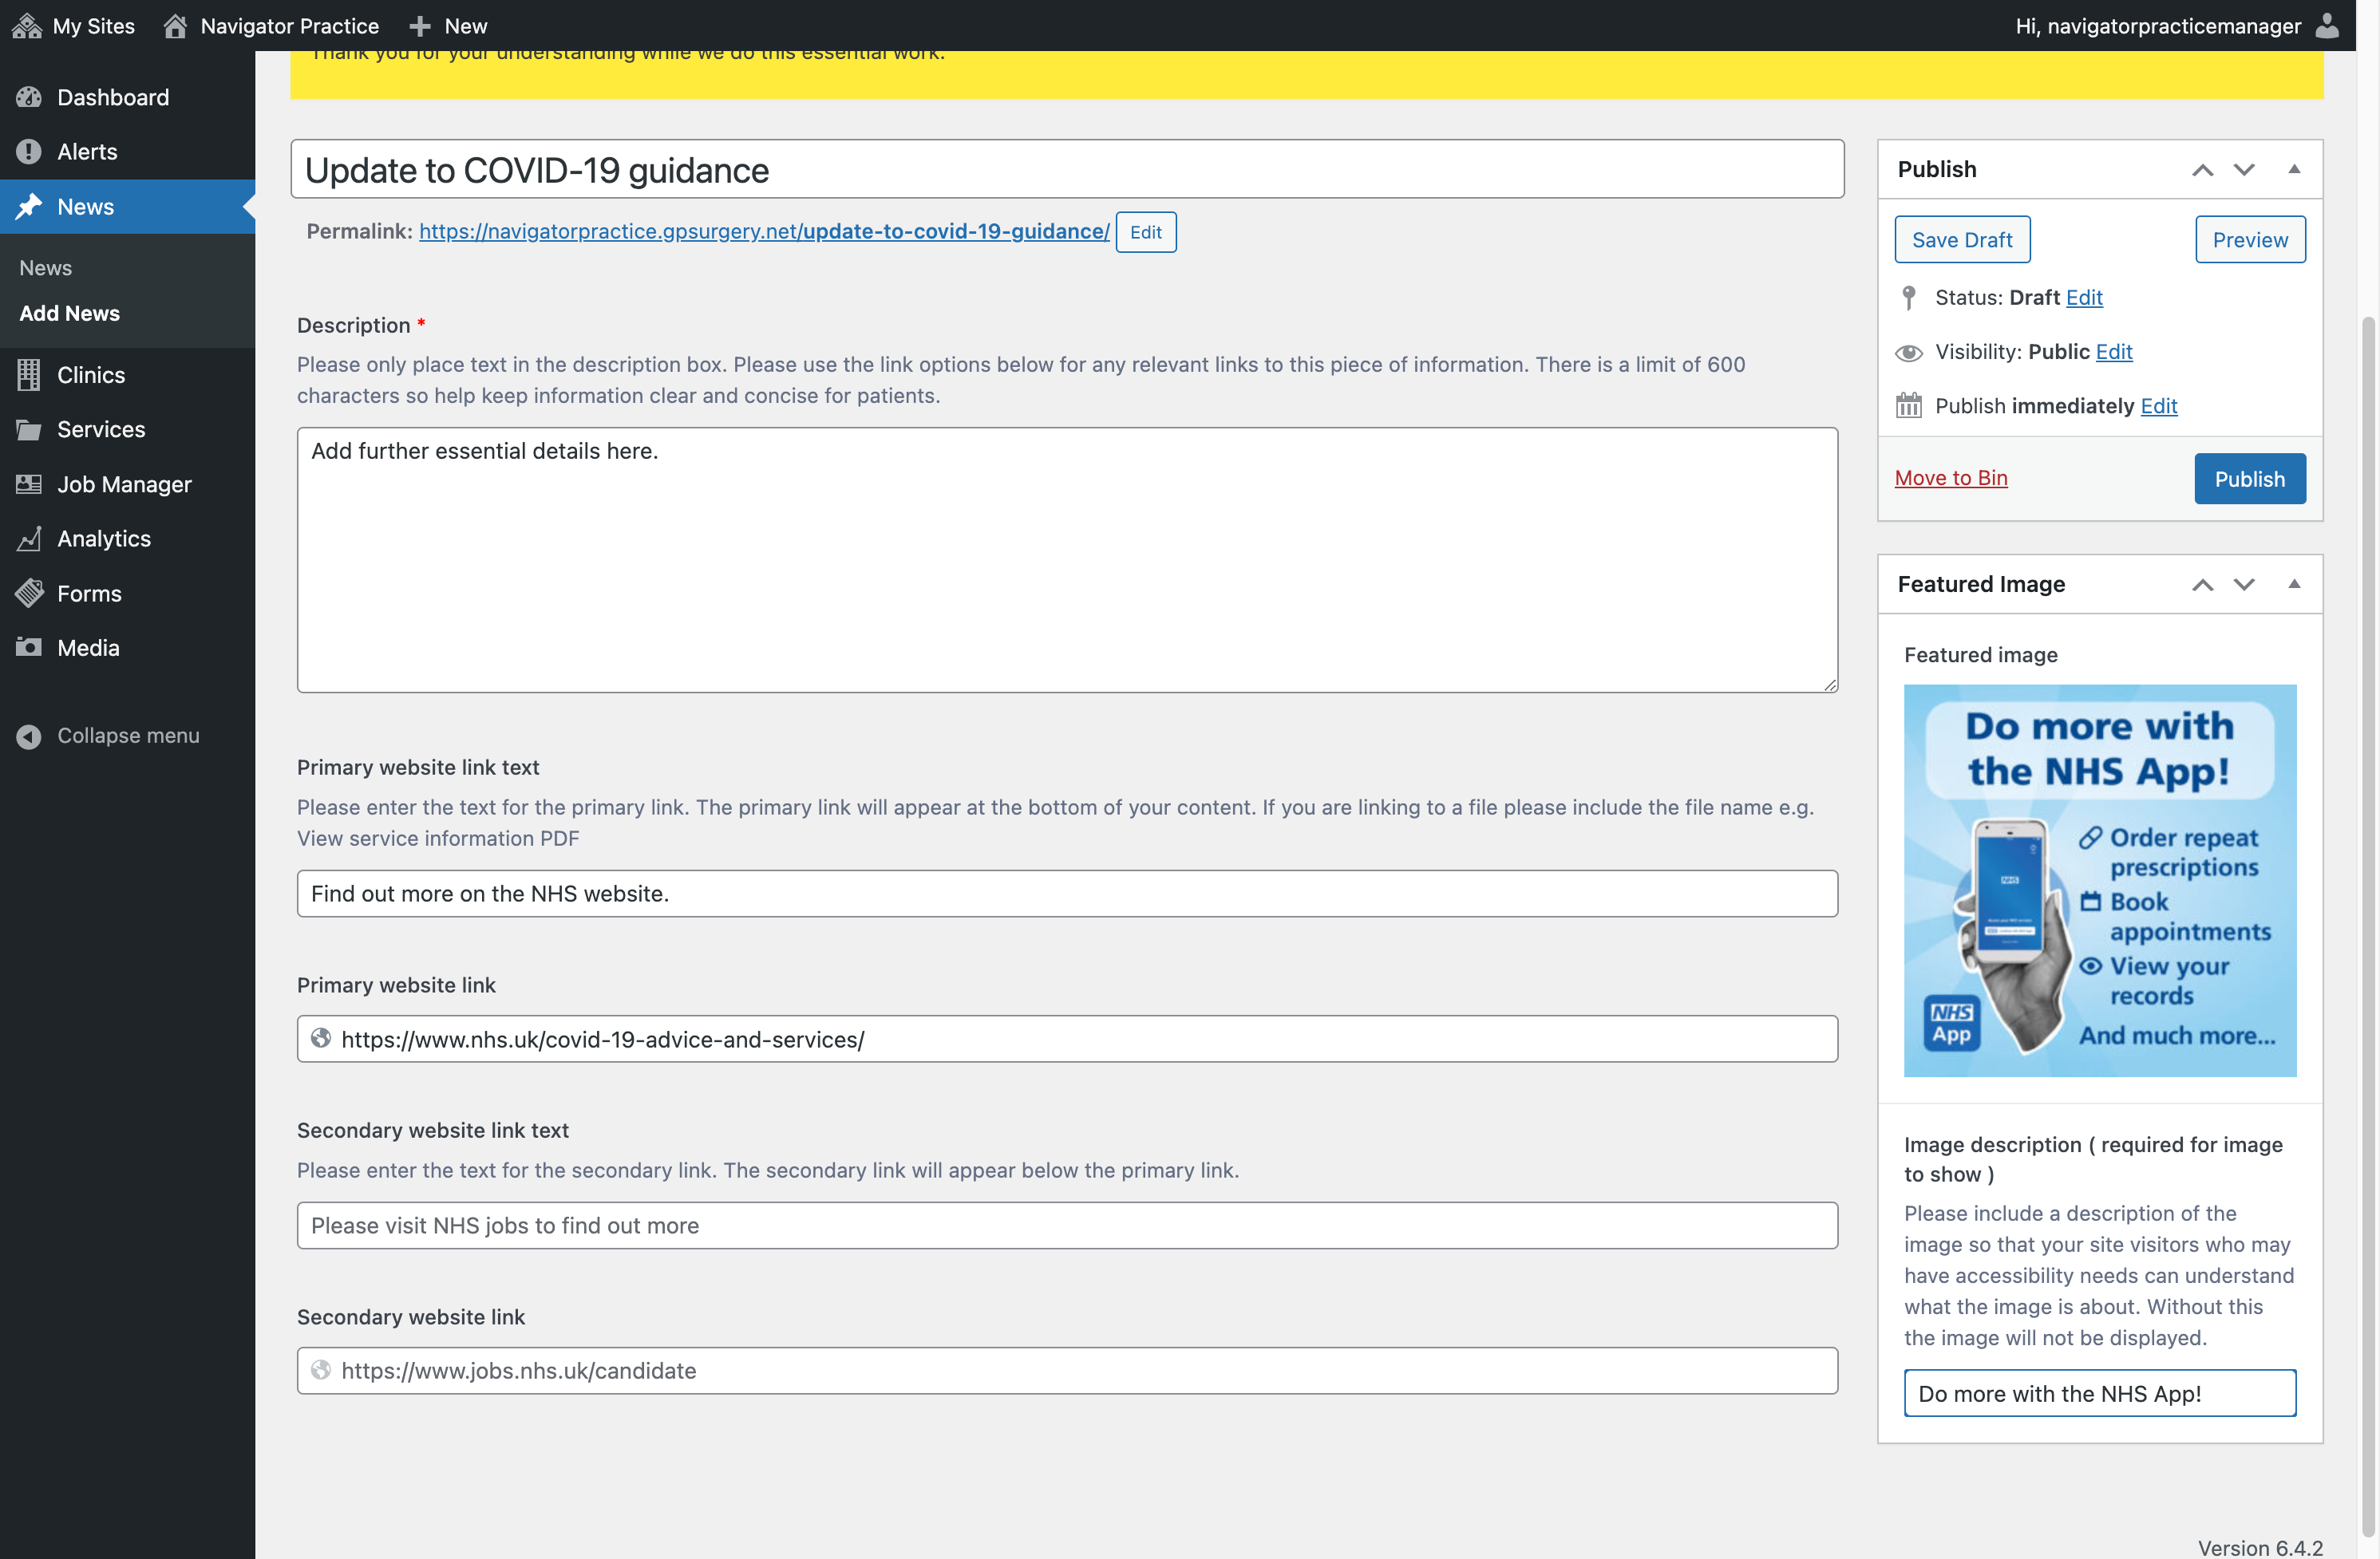Click the Services folder icon
This screenshot has height=1559, width=2380.
pyautogui.click(x=28, y=430)
